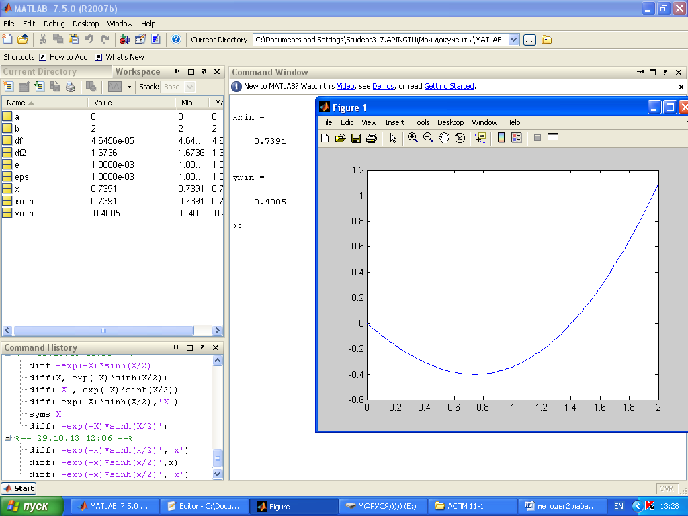The width and height of the screenshot is (688, 516).
Task: Open plot type dropdown arrow in Workspace
Action: 129,87
